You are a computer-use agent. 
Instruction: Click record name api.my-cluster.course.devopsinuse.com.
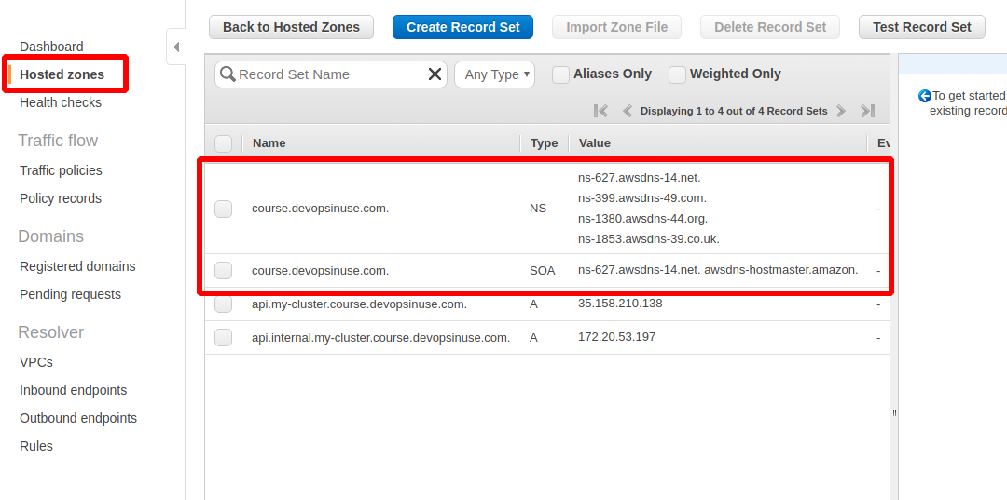pyautogui.click(x=359, y=304)
